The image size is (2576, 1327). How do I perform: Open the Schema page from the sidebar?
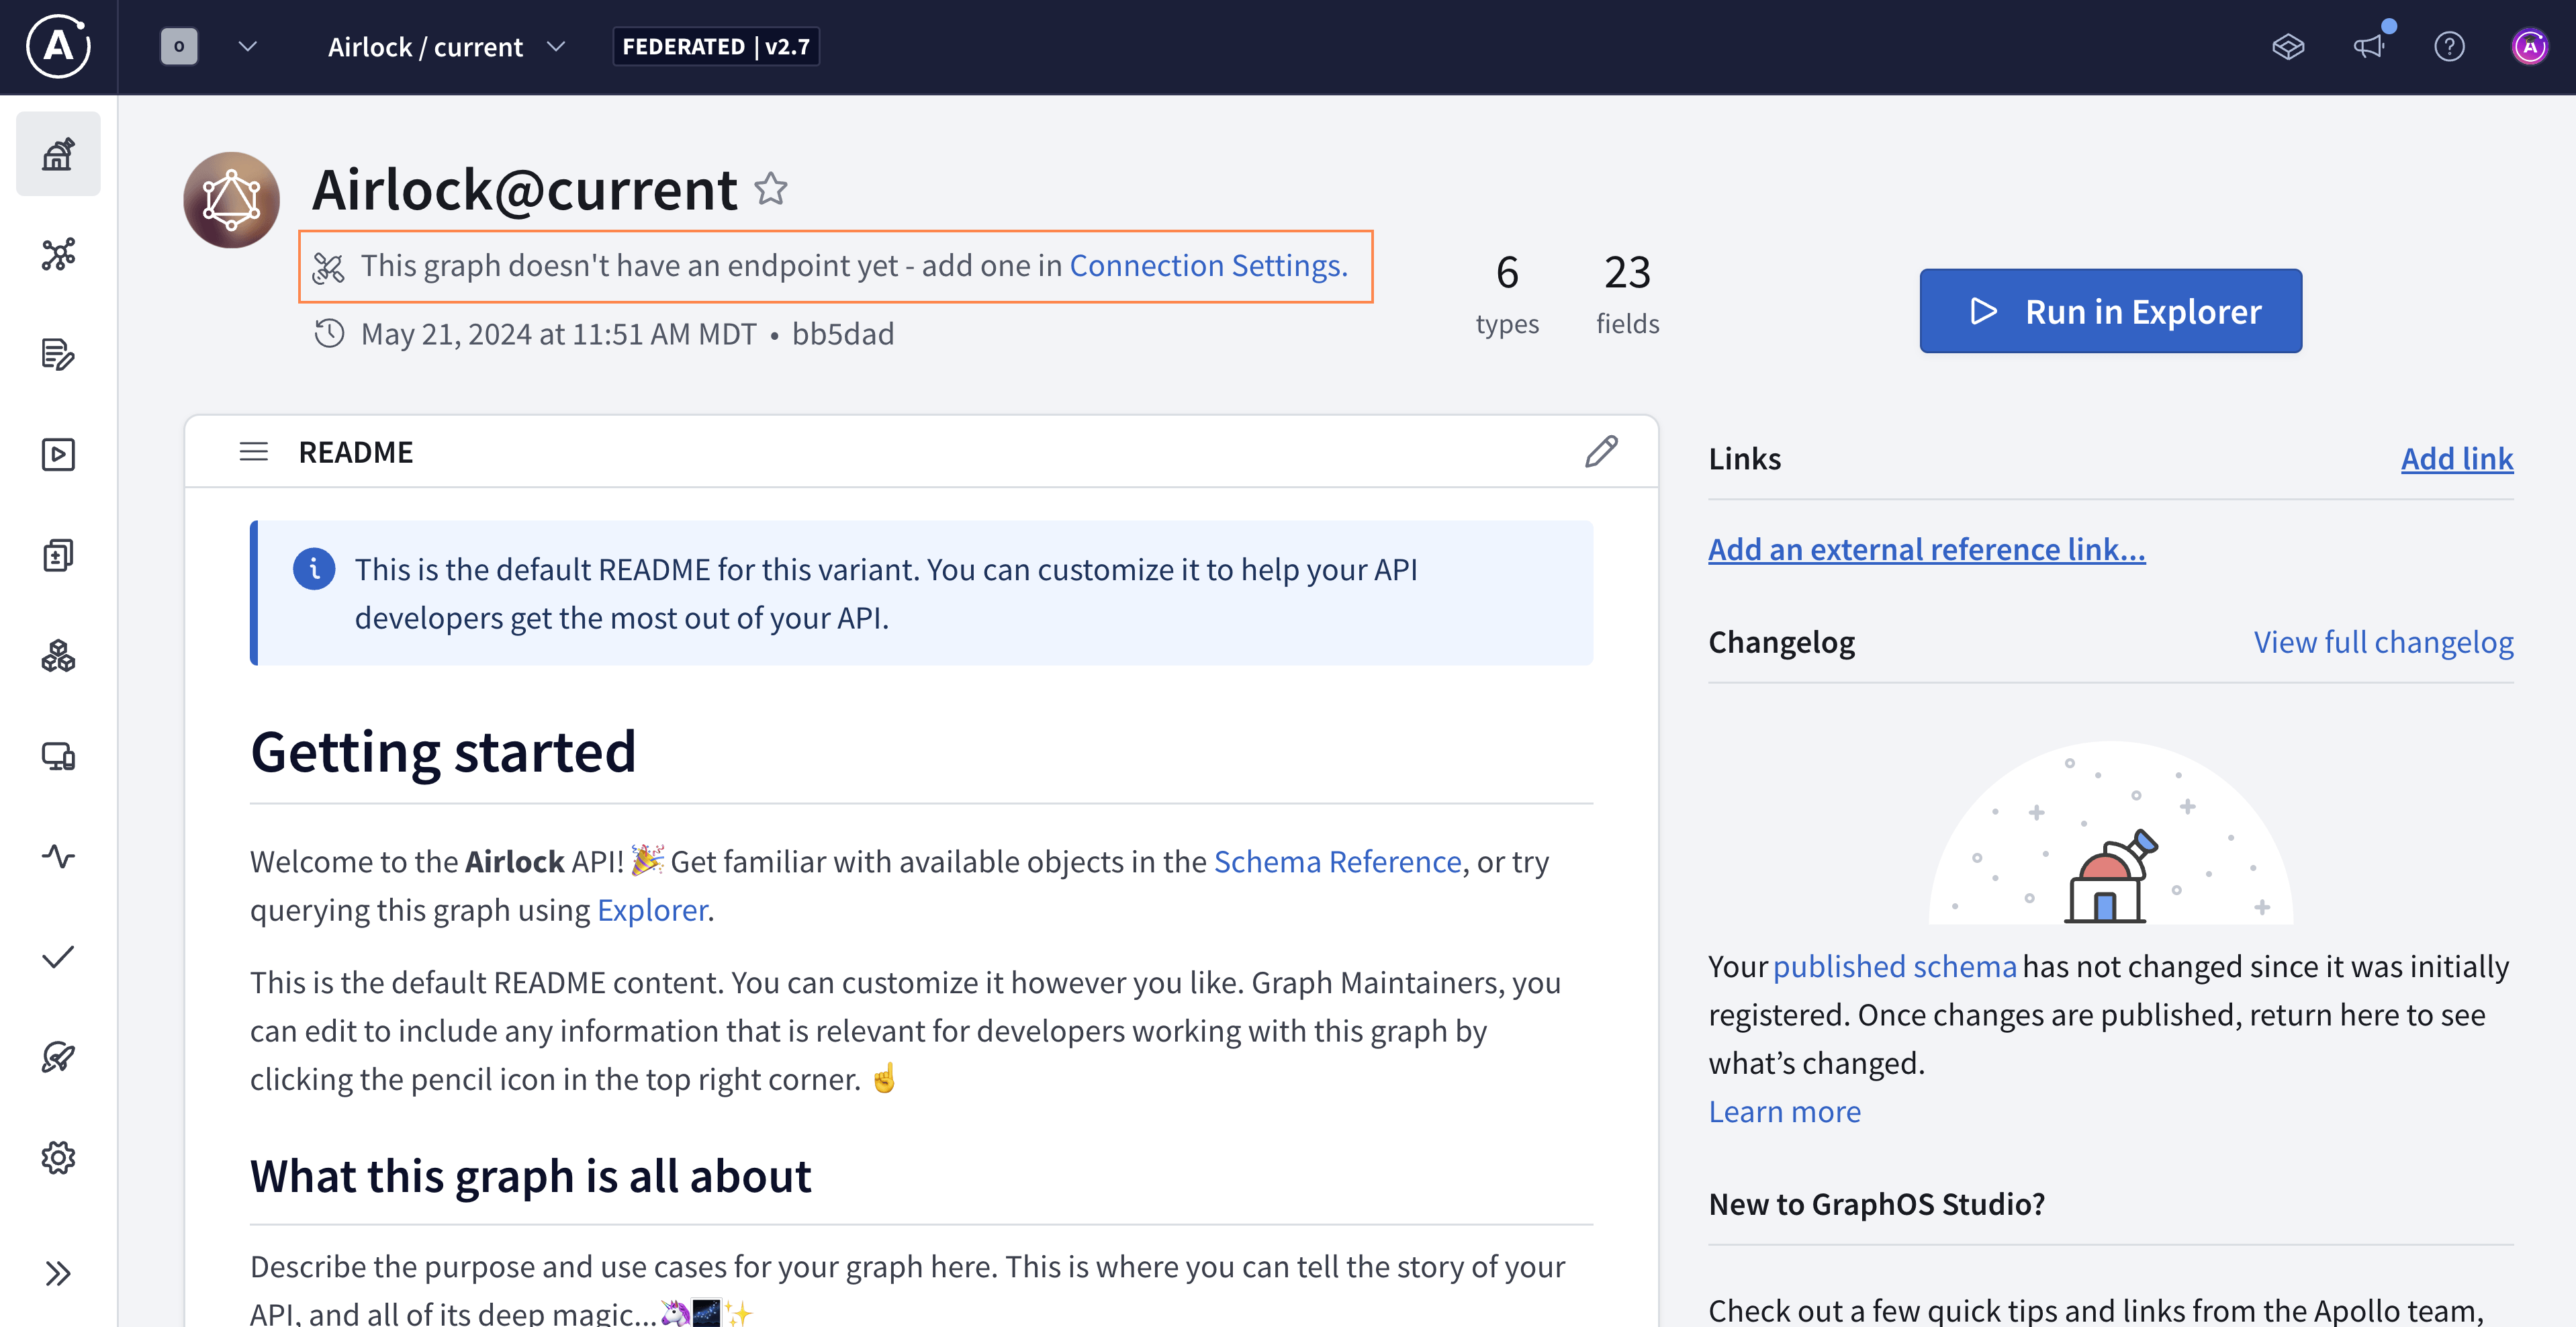tap(58, 255)
